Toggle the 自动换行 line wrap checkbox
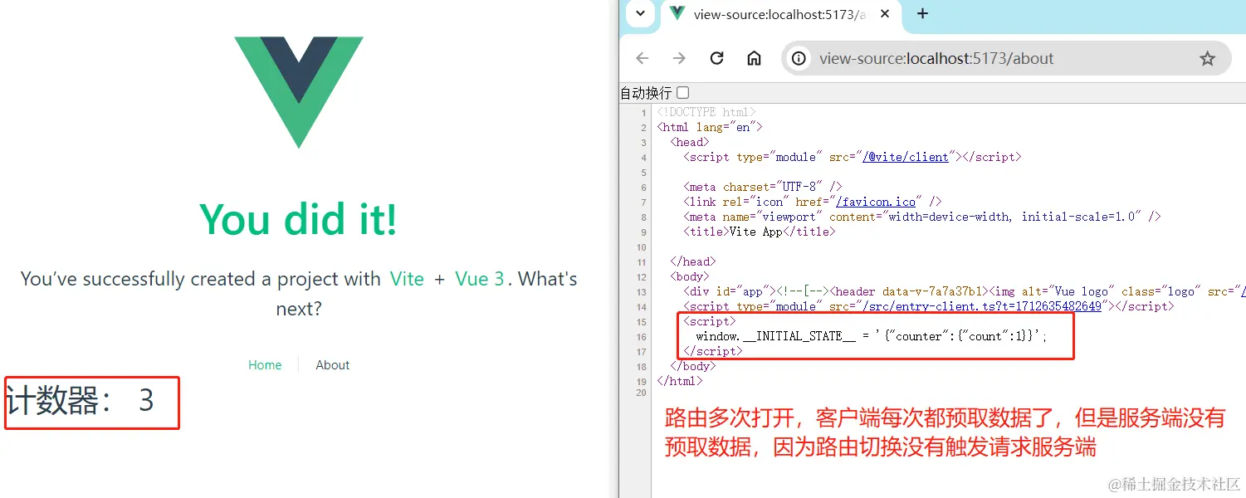1246x498 pixels. (x=682, y=92)
